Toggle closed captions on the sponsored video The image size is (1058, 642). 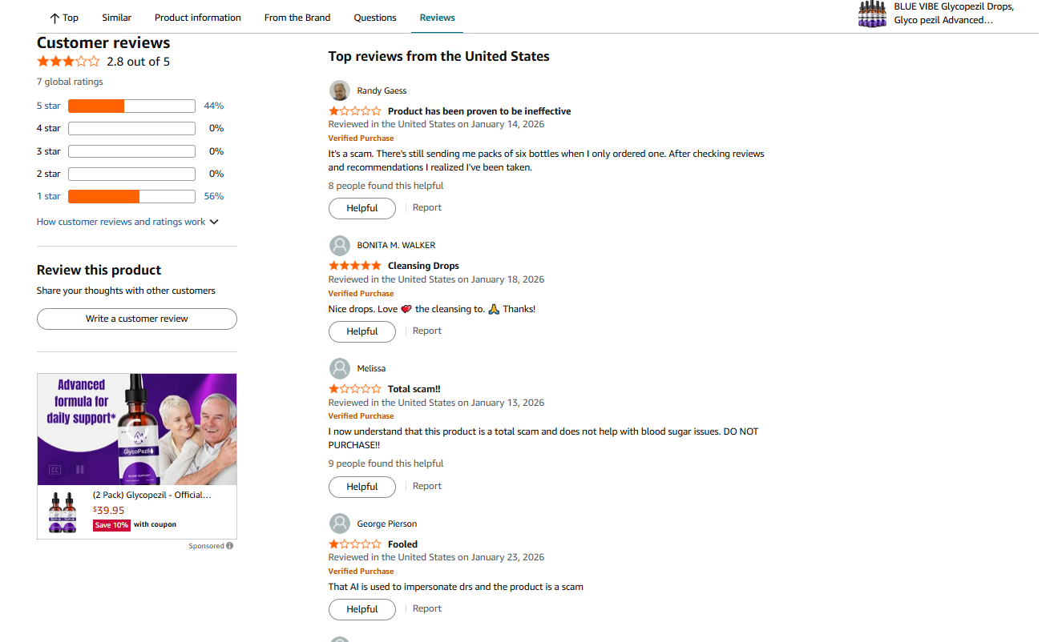coord(55,470)
